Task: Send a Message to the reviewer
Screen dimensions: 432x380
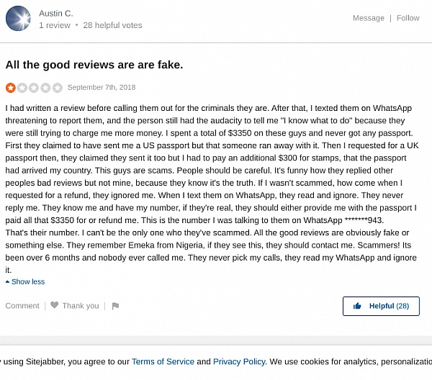Action: [x=368, y=18]
